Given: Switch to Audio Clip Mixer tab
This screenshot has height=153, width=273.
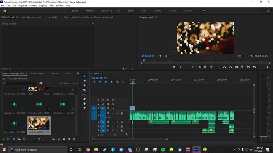Looking at the screenshot, I should pyautogui.click(x=31, y=17).
